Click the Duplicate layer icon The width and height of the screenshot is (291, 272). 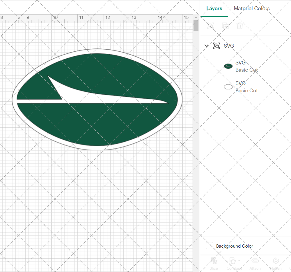pyautogui.click(x=225, y=26)
